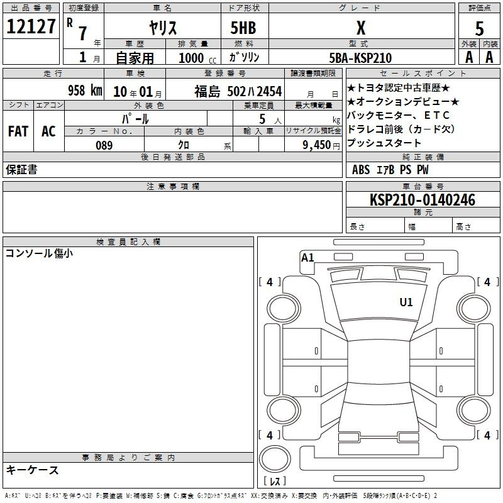Select the chassis number KSP210-0140246
The image size is (503, 503).
coord(423,200)
